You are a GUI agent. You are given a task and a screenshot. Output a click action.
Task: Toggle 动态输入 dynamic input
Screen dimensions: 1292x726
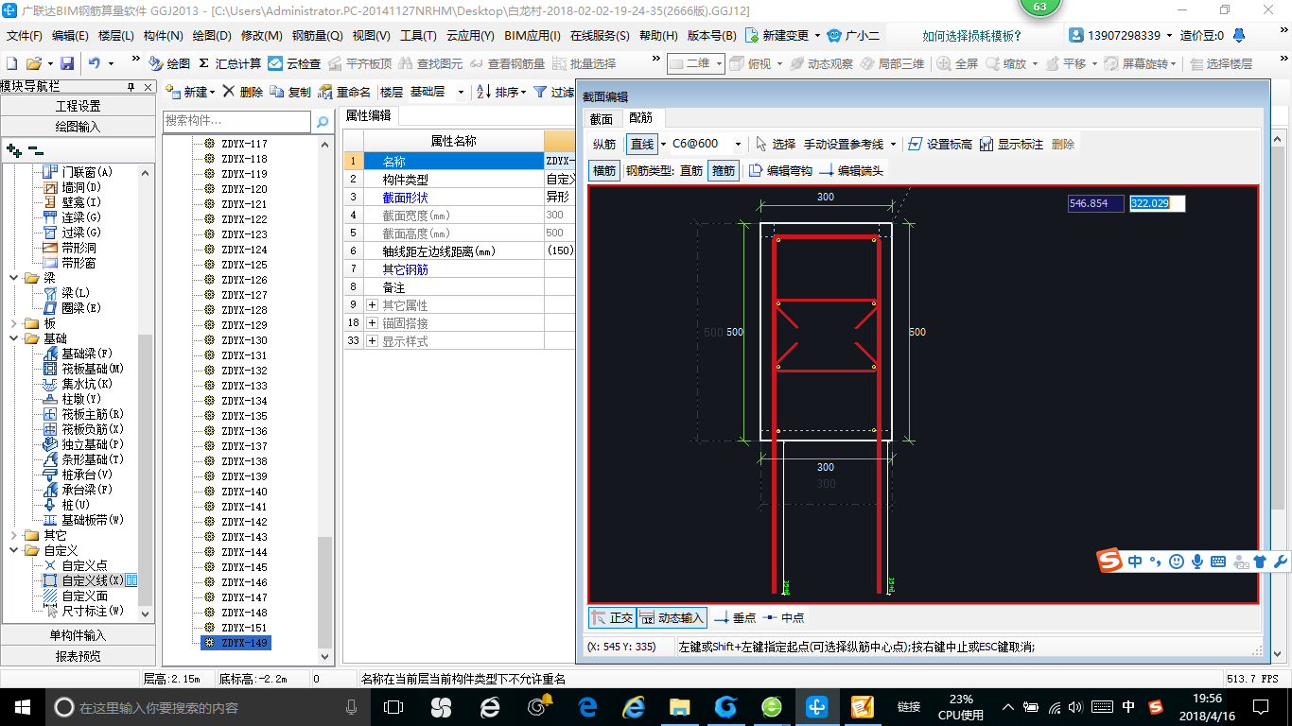point(672,617)
